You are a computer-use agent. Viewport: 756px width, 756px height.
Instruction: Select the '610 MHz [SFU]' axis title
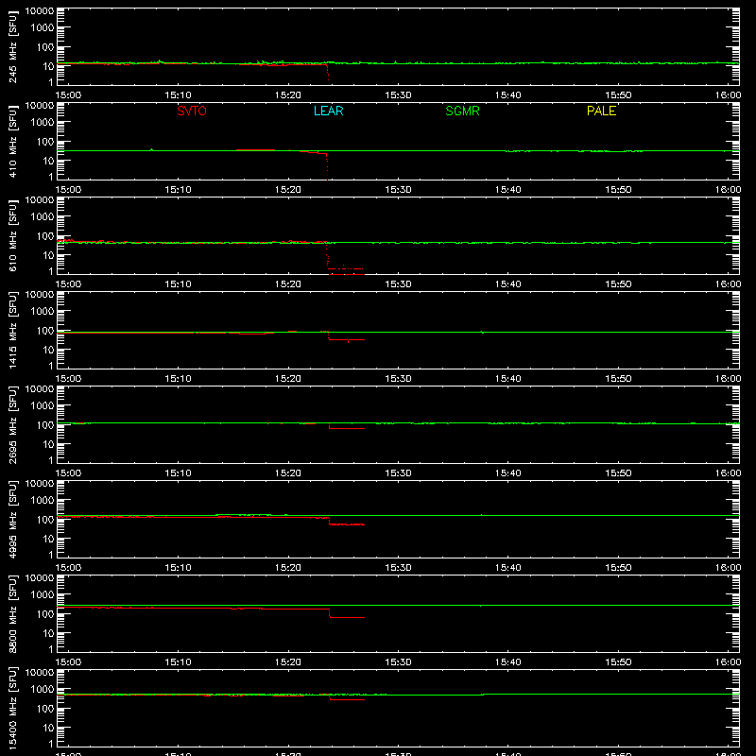pyautogui.click(x=13, y=235)
